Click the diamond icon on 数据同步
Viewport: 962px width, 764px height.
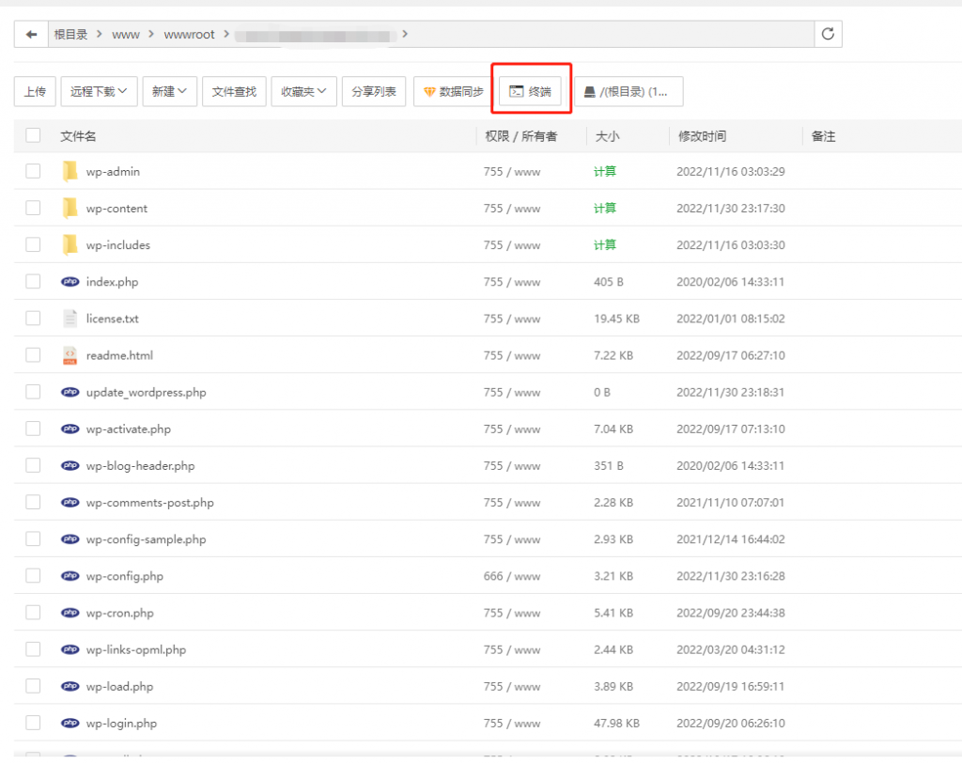click(x=429, y=91)
